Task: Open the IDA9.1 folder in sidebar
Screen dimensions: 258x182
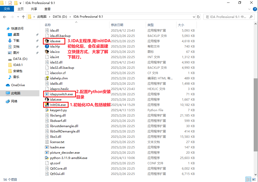Action: [18, 65]
